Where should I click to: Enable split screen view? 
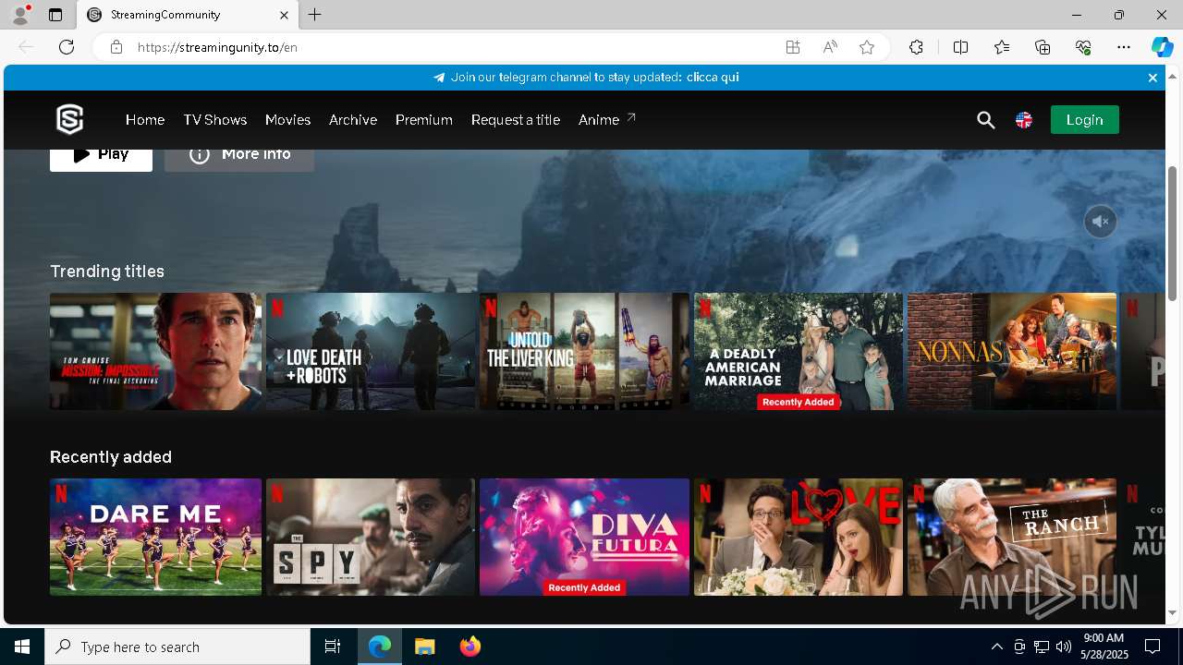[960, 47]
